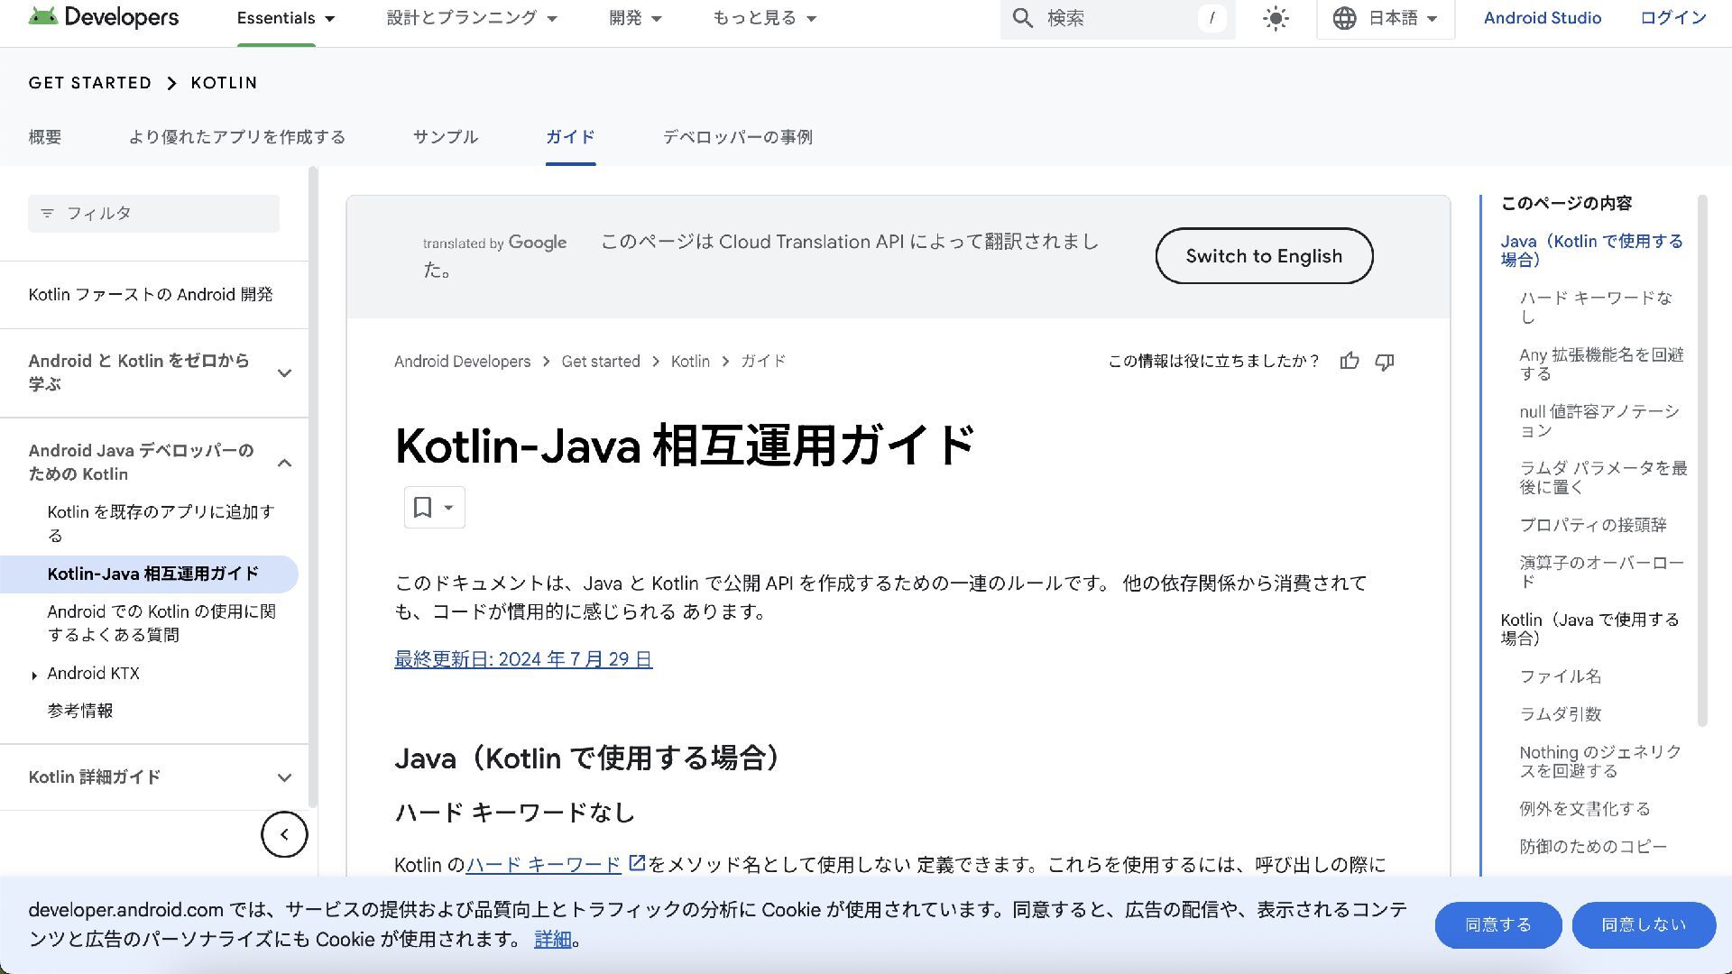Image resolution: width=1732 pixels, height=974 pixels.
Task: Click the Switch to English button
Action: pos(1264,256)
